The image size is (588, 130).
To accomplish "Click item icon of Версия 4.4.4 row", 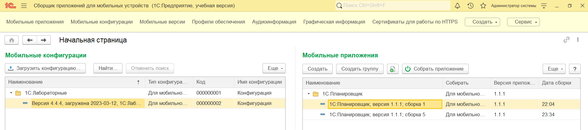I will coord(25,103).
